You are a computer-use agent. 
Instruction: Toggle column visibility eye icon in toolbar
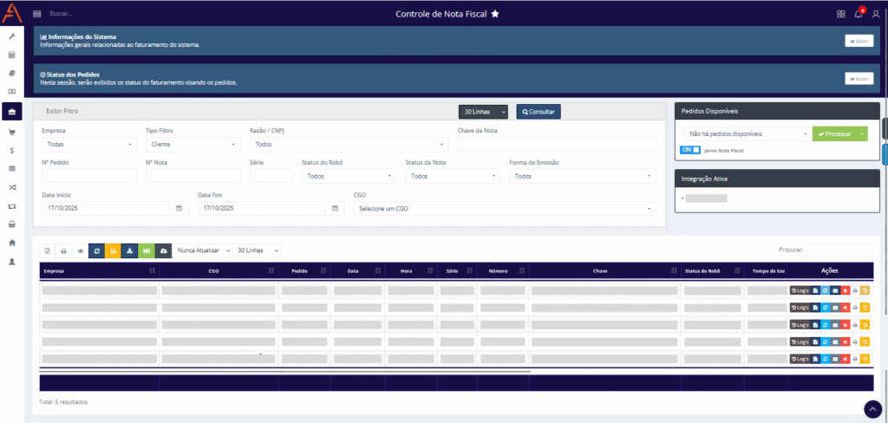point(80,251)
